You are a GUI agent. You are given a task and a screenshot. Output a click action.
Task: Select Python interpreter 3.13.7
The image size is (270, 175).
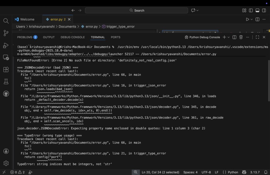[x=255, y=172]
